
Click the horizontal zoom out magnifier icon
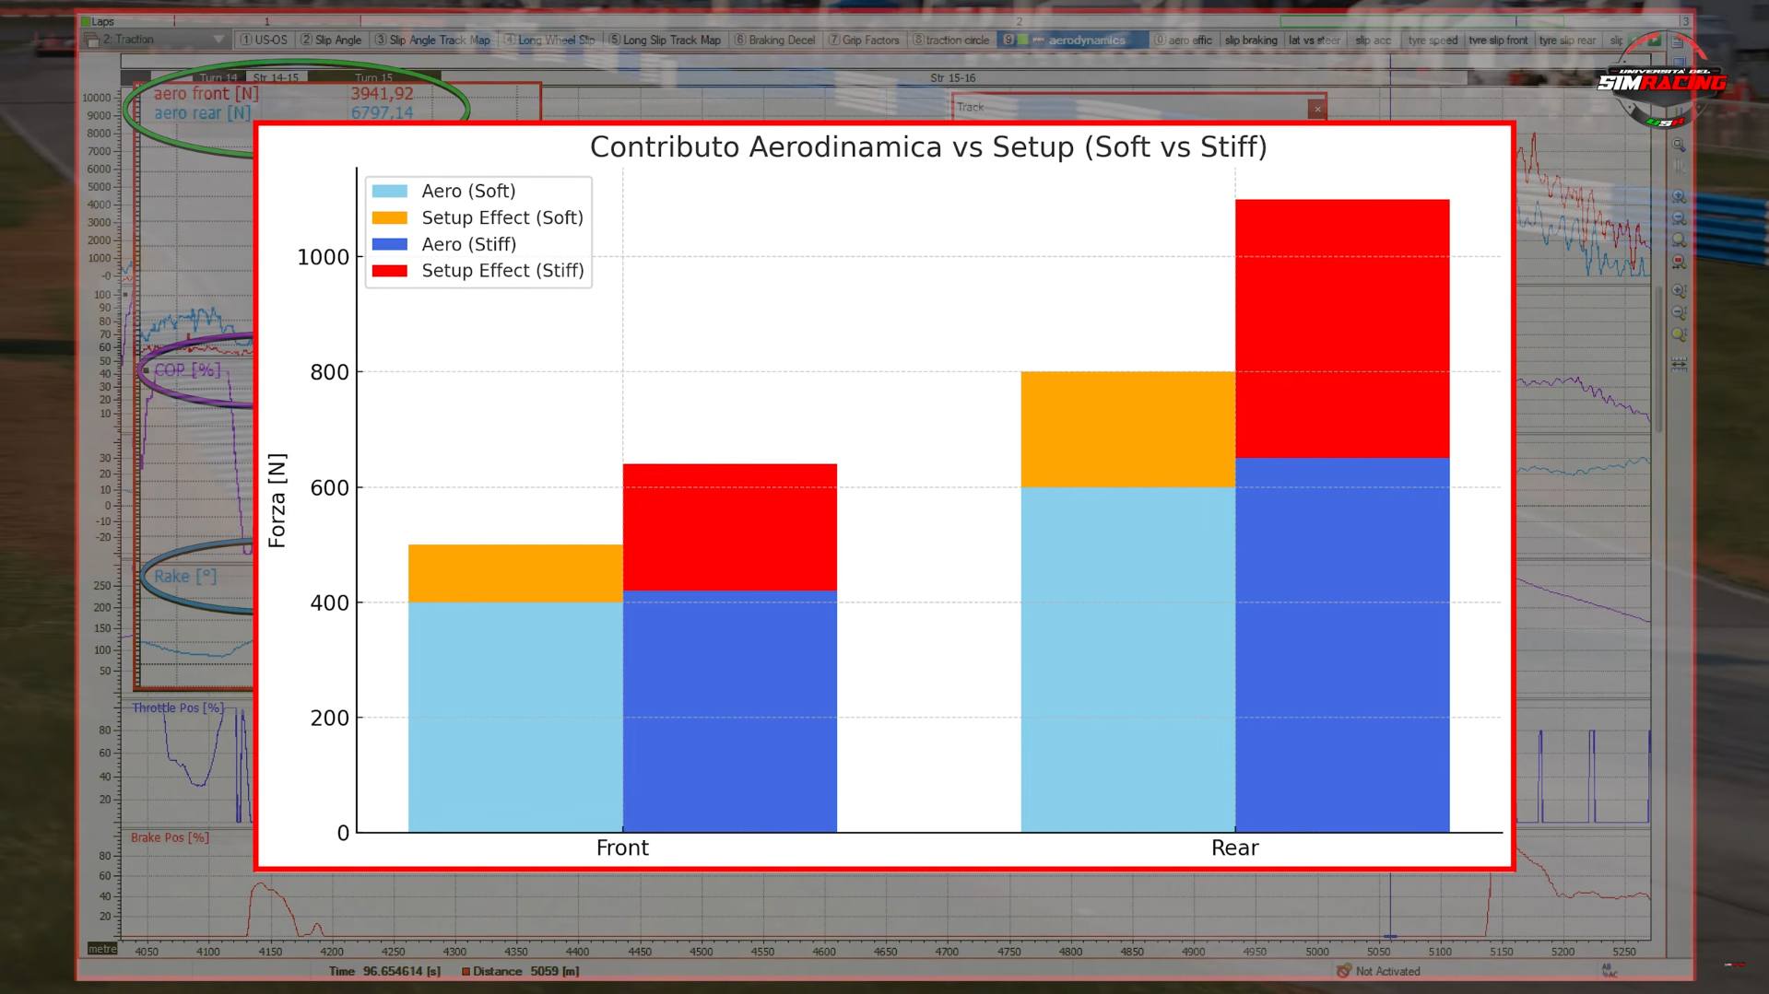pos(1679,219)
